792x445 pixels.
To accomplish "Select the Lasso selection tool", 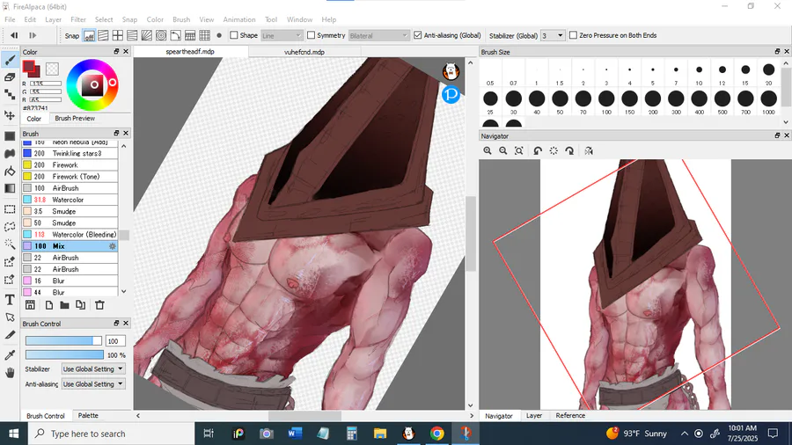I will [x=10, y=227].
